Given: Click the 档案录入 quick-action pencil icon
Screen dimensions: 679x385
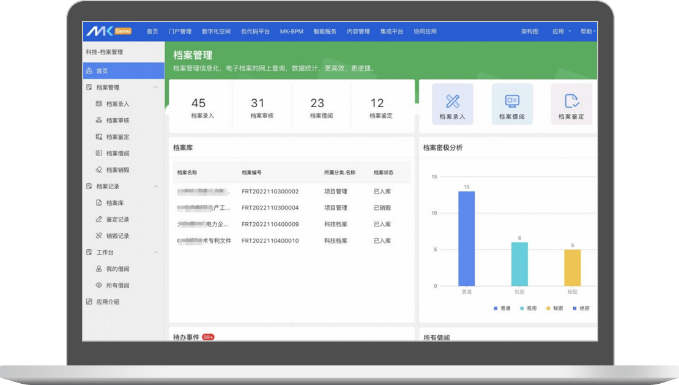Looking at the screenshot, I should (453, 101).
